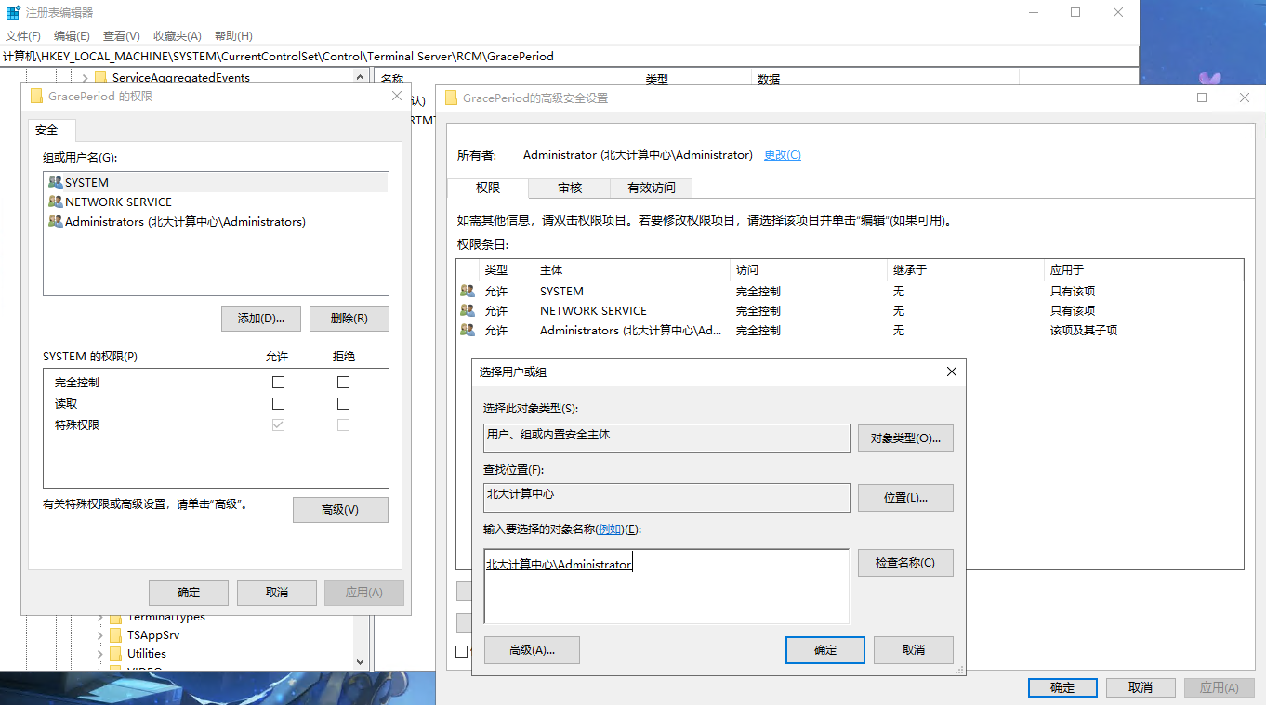Switch to the 有效访问 tab
The width and height of the screenshot is (1266, 705).
[651, 188]
